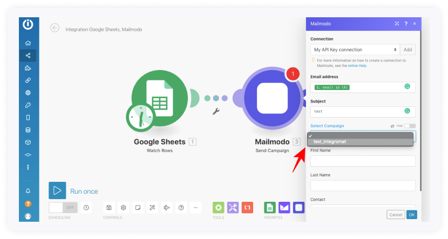Image resolution: width=448 pixels, height=239 pixels.
Task: Add a note with notes icon
Action: point(138,208)
